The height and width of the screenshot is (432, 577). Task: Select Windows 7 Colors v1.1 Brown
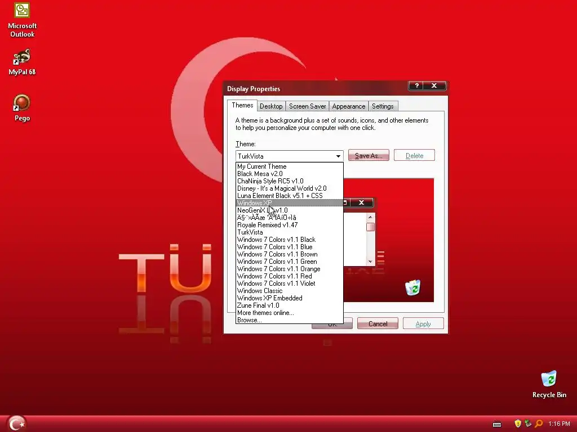(289, 254)
